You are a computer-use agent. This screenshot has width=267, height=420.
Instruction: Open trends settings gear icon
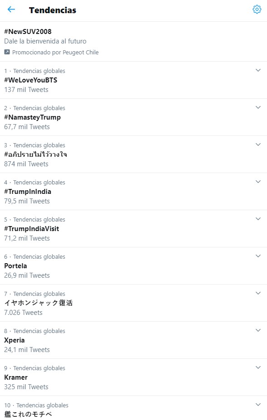pos(257,10)
